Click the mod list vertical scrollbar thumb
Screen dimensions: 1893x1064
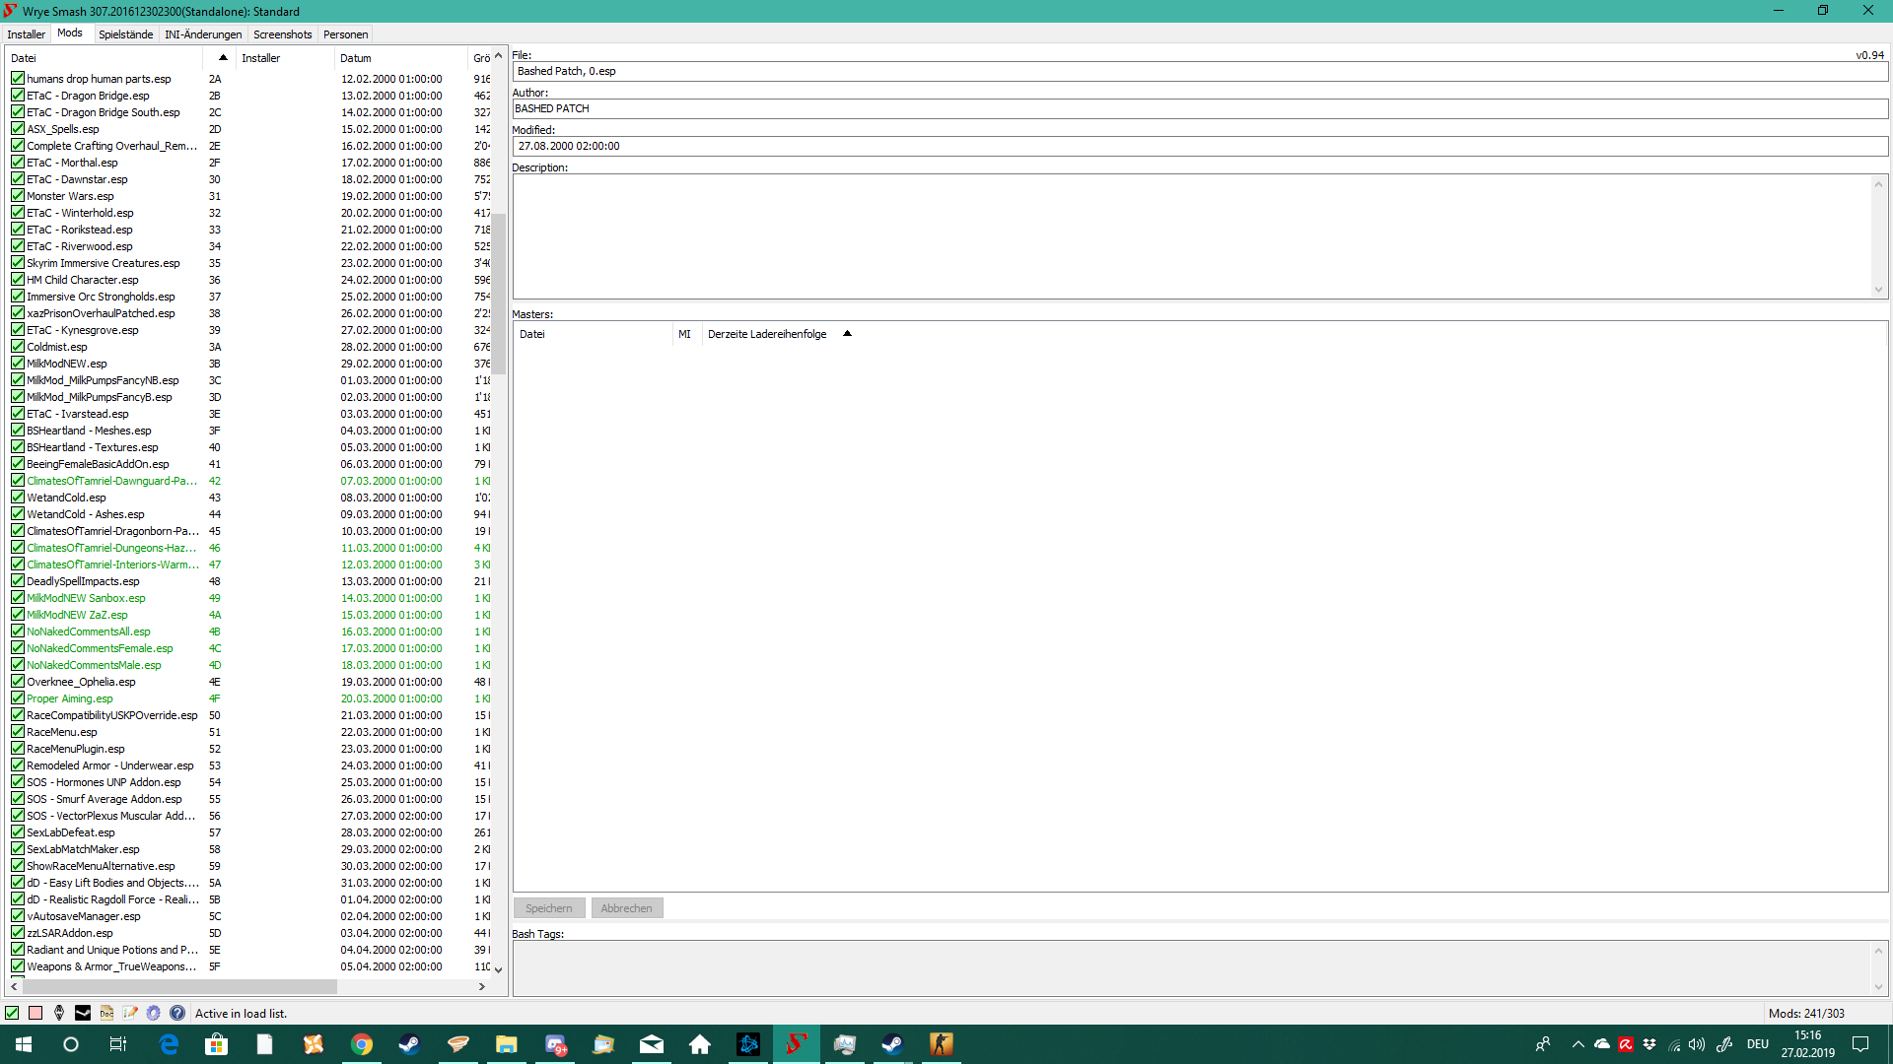coord(499,294)
